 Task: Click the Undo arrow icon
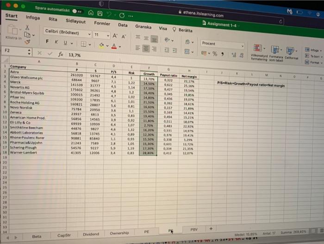click(x=109, y=14)
